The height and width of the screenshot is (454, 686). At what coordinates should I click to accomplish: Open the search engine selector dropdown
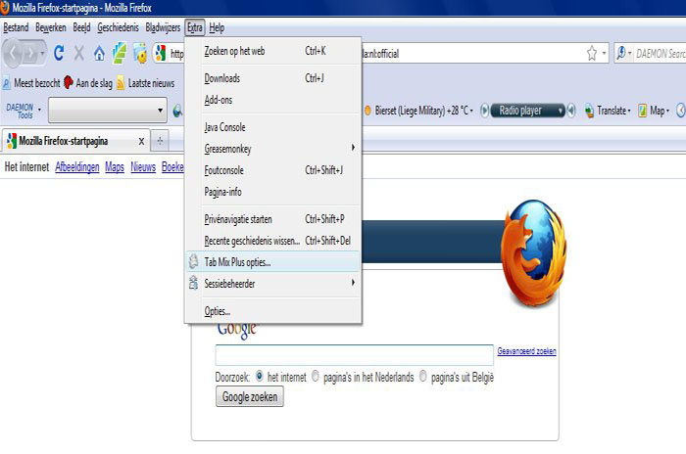629,53
